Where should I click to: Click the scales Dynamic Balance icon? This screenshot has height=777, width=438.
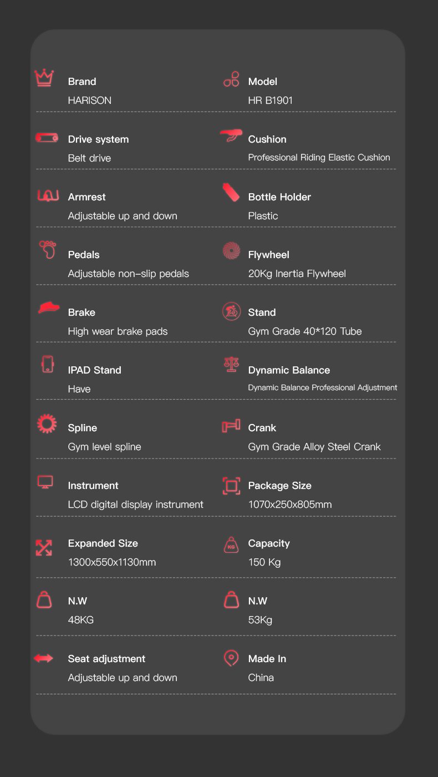(231, 365)
